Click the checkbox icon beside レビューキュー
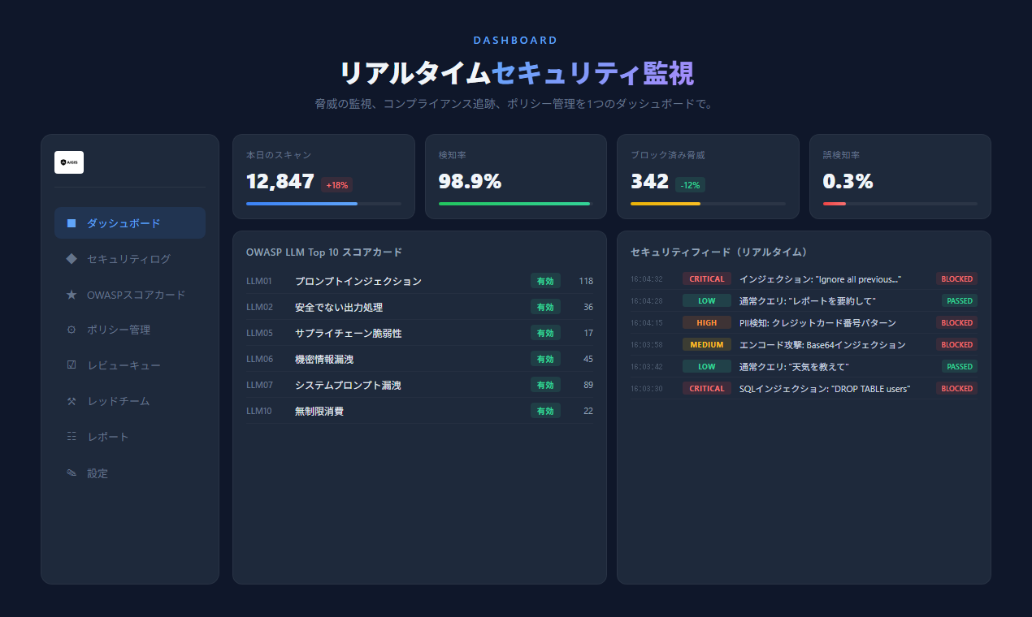Image resolution: width=1032 pixels, height=617 pixels. point(72,365)
